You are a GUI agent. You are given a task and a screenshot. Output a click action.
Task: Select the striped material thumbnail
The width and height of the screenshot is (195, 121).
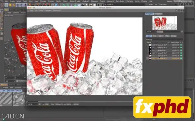6,99
